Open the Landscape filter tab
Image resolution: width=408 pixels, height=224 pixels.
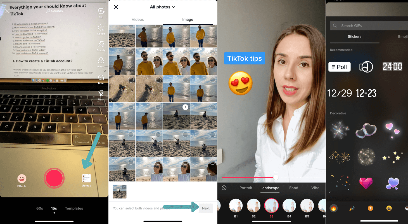click(270, 188)
